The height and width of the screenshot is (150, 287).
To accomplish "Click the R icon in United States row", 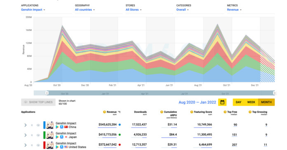I will coord(32,145).
